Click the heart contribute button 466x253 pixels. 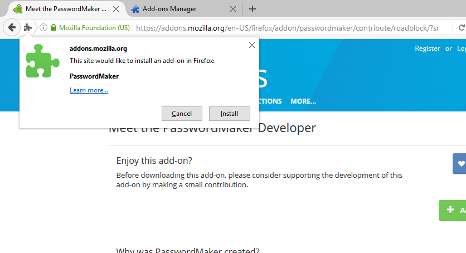[x=460, y=164]
